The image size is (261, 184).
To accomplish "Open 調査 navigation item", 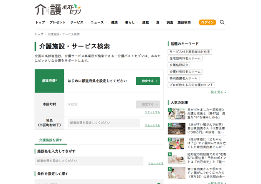I will 170,22.
